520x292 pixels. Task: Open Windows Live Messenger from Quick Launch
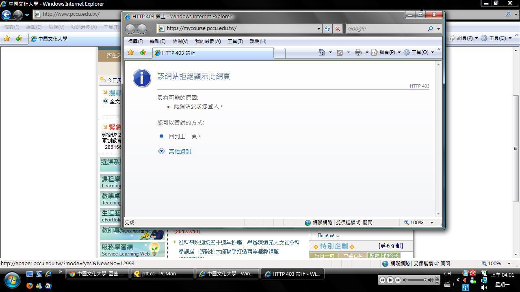point(39,286)
